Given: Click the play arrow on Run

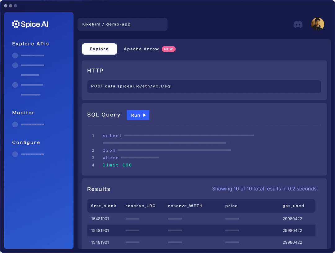Looking at the screenshot, I should coord(145,115).
